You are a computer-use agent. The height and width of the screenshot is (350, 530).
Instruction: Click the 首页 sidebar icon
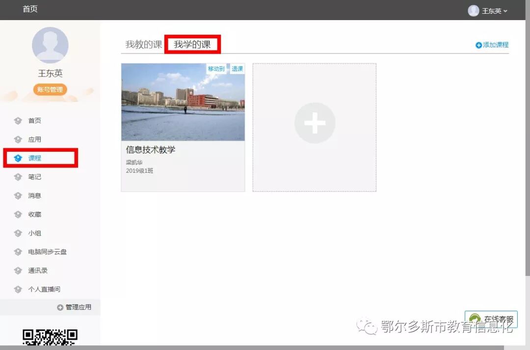(x=18, y=121)
